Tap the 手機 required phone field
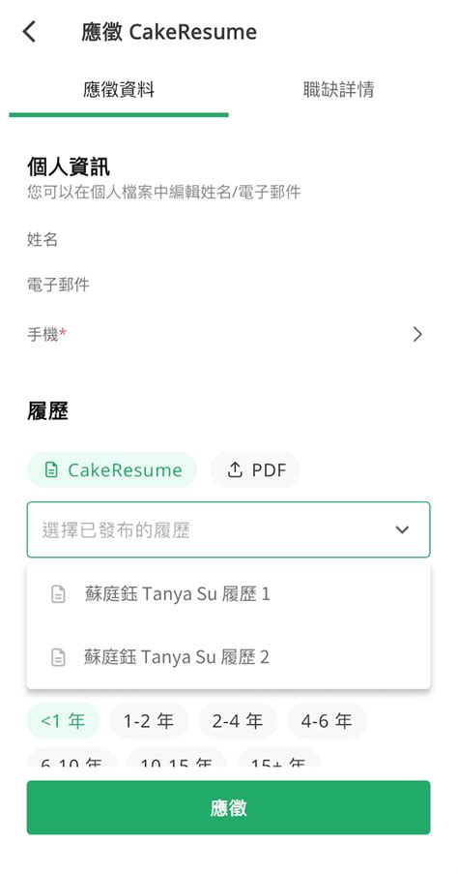 coord(228,335)
